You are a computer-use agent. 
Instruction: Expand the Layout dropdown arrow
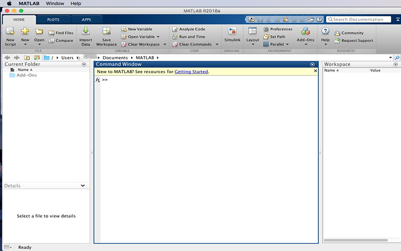click(x=253, y=45)
